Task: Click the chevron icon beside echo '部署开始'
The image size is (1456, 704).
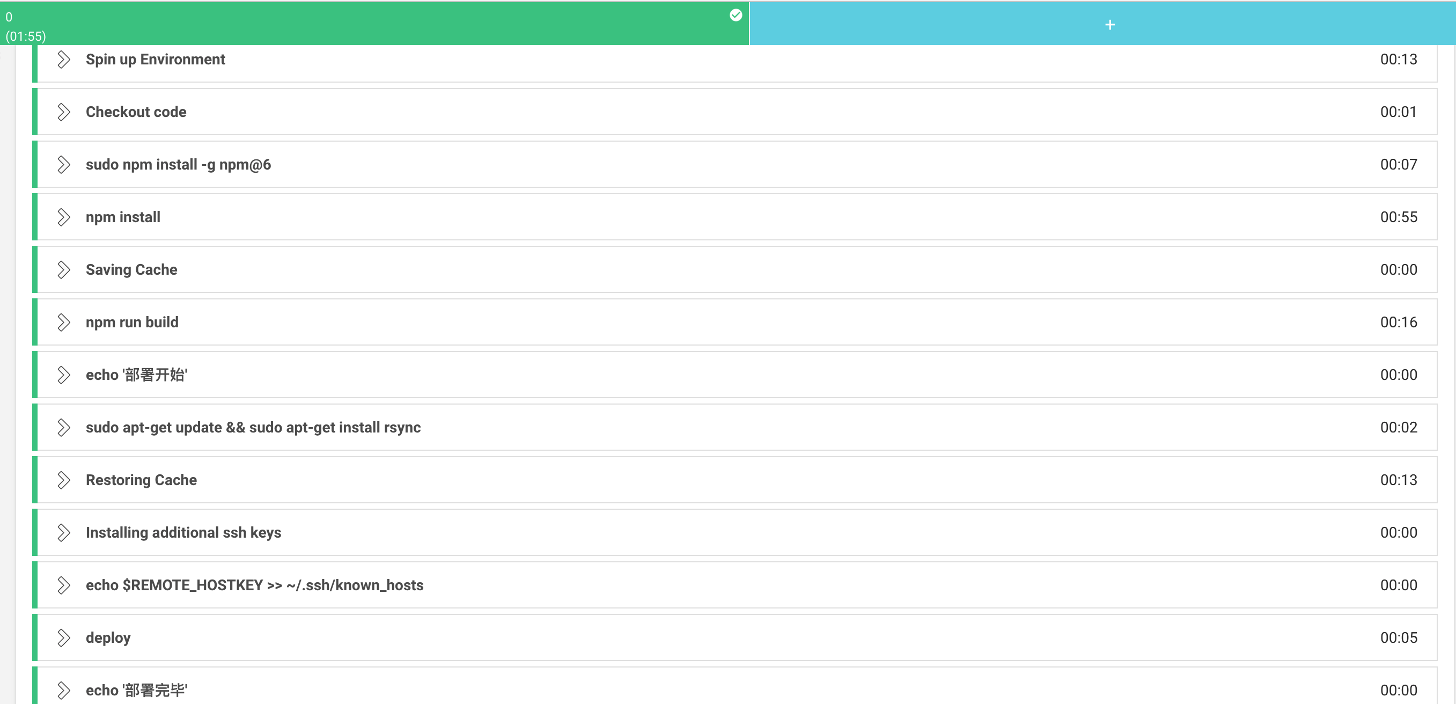Action: (63, 375)
